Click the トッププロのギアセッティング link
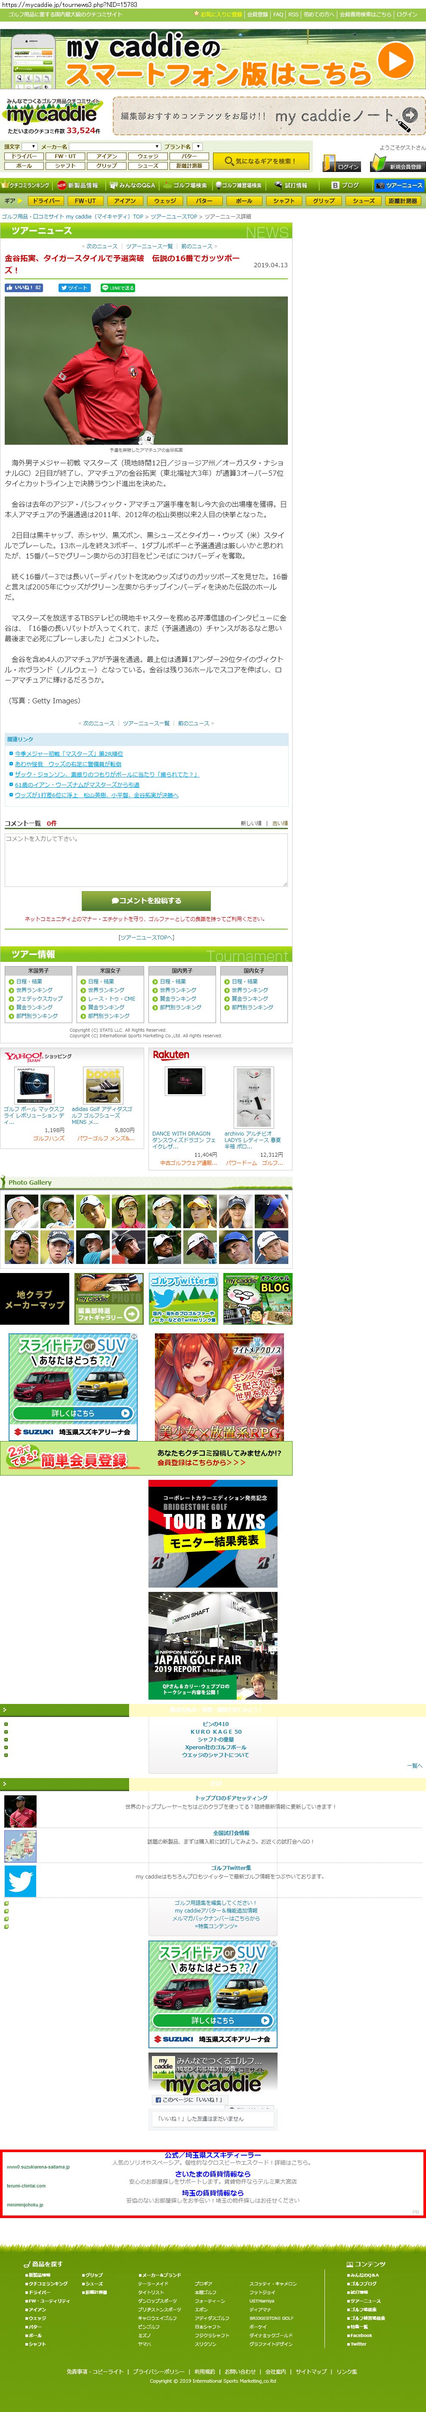 231,1798
